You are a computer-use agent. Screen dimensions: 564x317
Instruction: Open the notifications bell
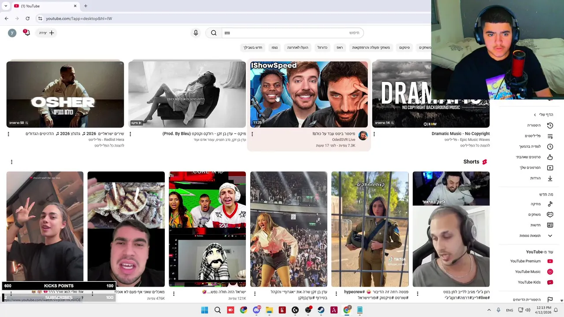(x=27, y=33)
